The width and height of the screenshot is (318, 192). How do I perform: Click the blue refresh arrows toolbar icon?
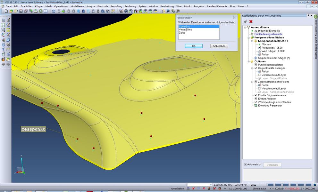[54, 11]
